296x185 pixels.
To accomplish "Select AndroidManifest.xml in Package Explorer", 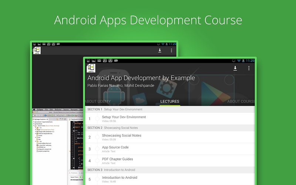I will coord(44,143).
